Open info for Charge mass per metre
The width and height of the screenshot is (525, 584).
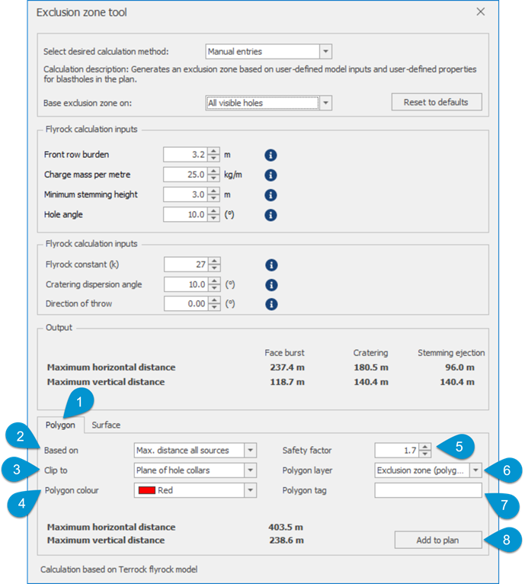tap(271, 175)
